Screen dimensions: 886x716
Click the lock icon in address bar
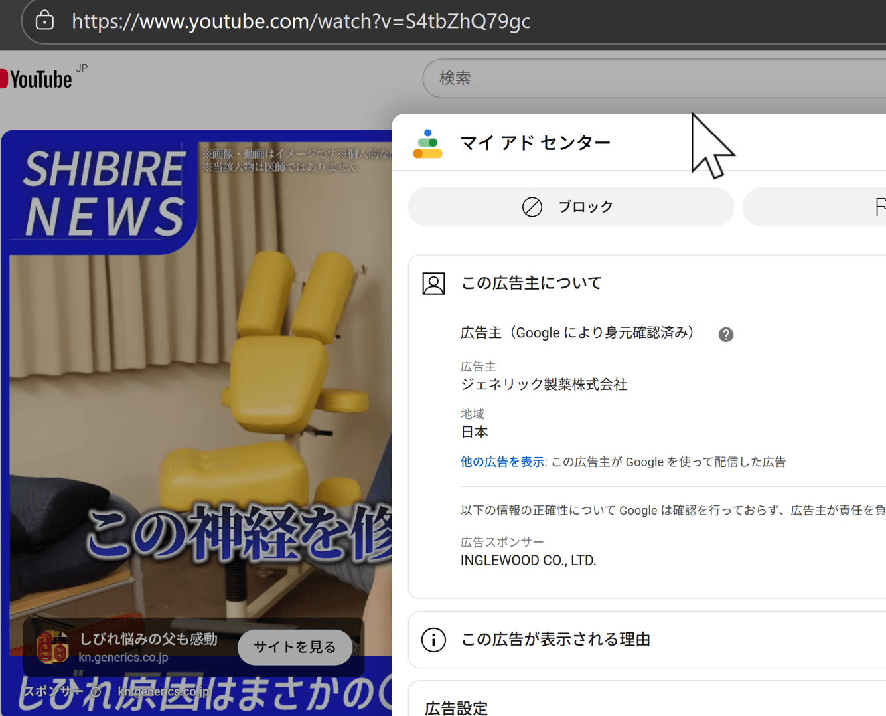click(x=44, y=21)
